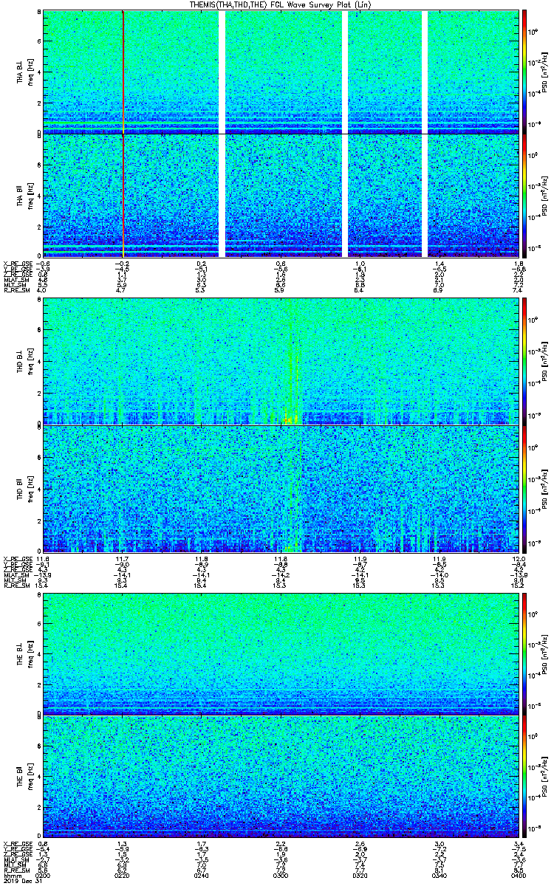Select the THE B-parallel spectrogram panel
The width and height of the screenshot is (554, 886).
(281, 777)
